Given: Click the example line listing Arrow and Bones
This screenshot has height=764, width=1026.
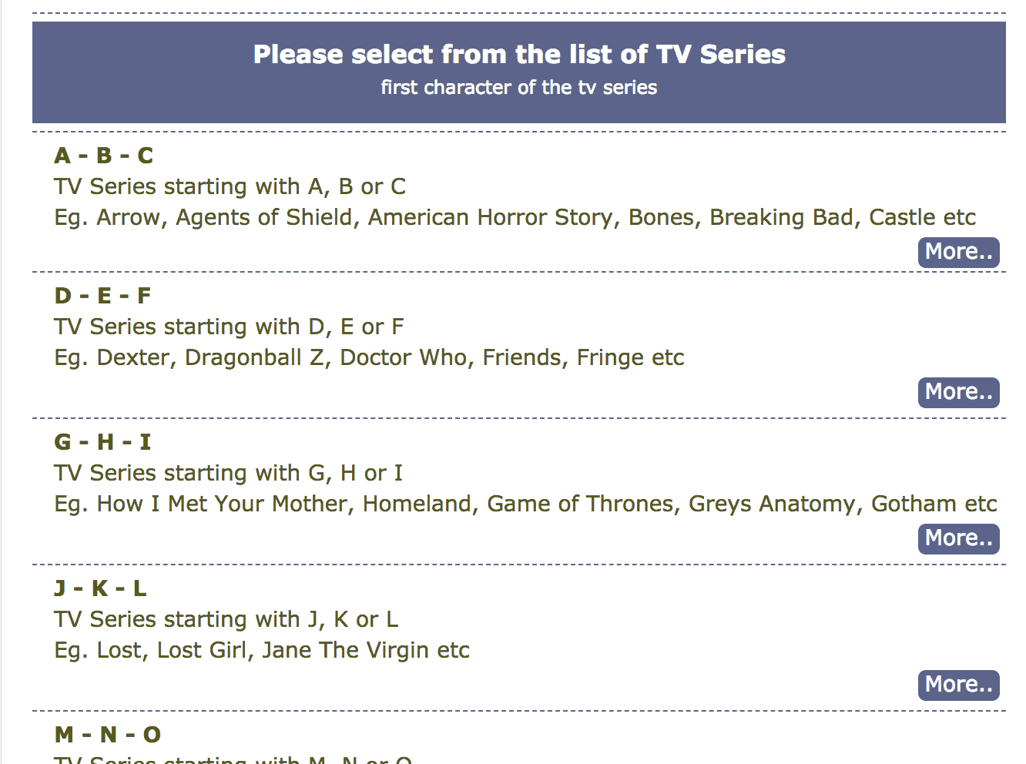Looking at the screenshot, I should coord(515,217).
